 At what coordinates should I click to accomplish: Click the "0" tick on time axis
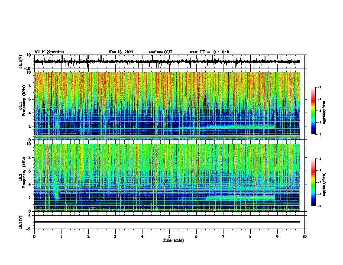34,236
